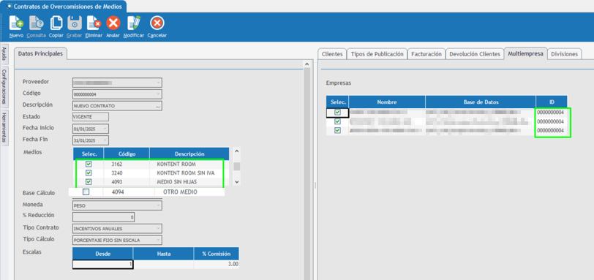Click the Datos Principales panel scroll up arrow
Viewport: 594px width, 280px height.
point(307,65)
